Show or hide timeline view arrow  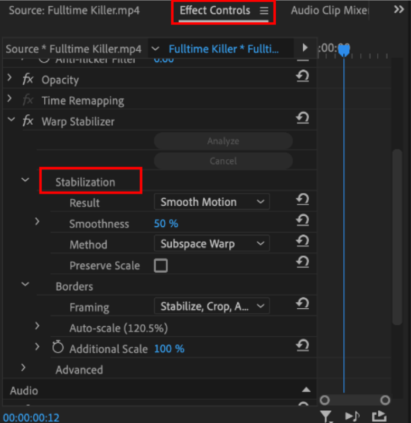point(305,48)
